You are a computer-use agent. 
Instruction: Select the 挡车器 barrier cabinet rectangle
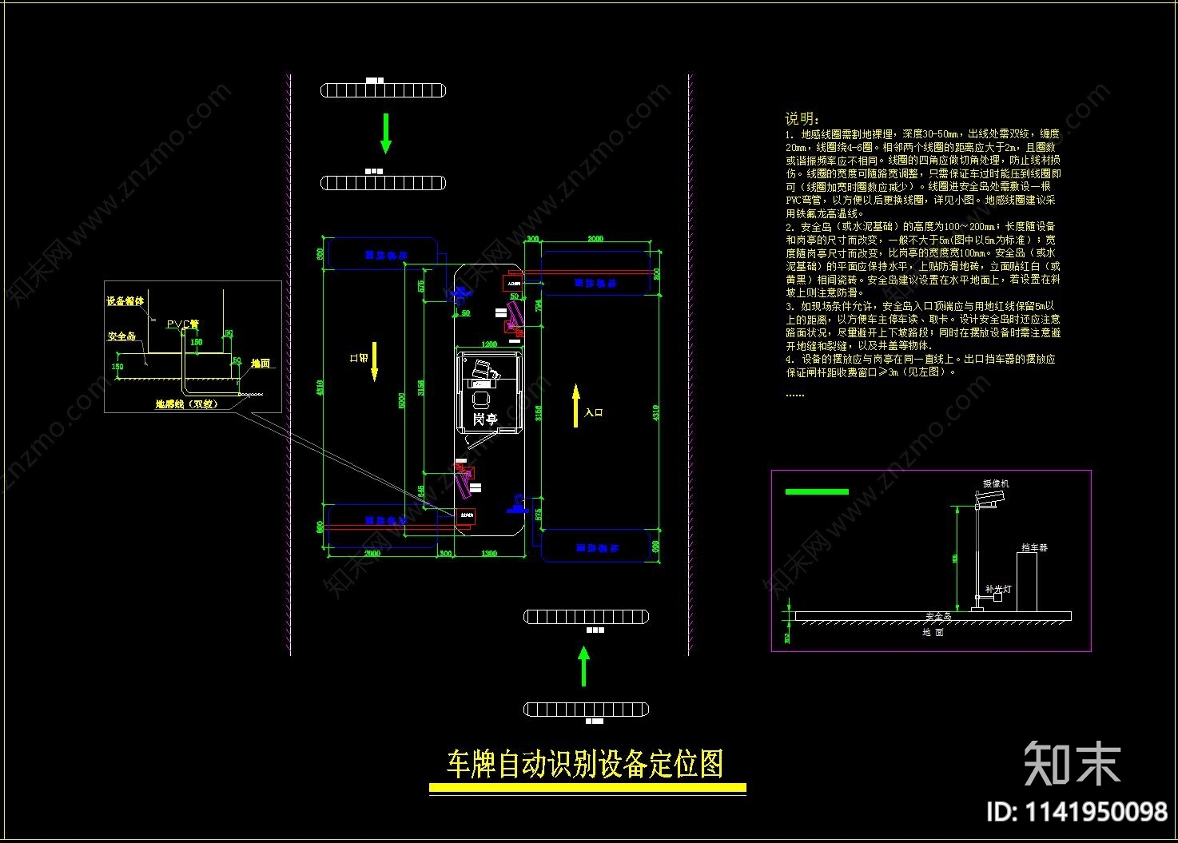pyautogui.click(x=1027, y=582)
